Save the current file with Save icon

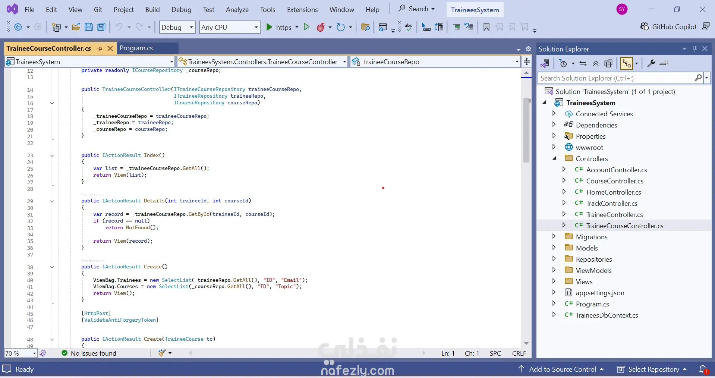(89, 27)
